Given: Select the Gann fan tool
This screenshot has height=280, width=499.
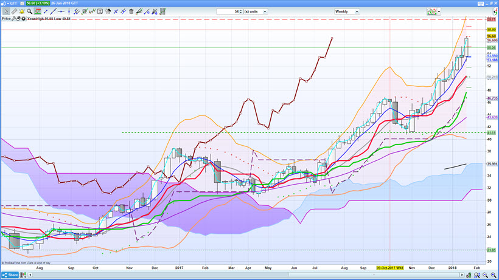Looking at the screenshot, I should point(155,12).
